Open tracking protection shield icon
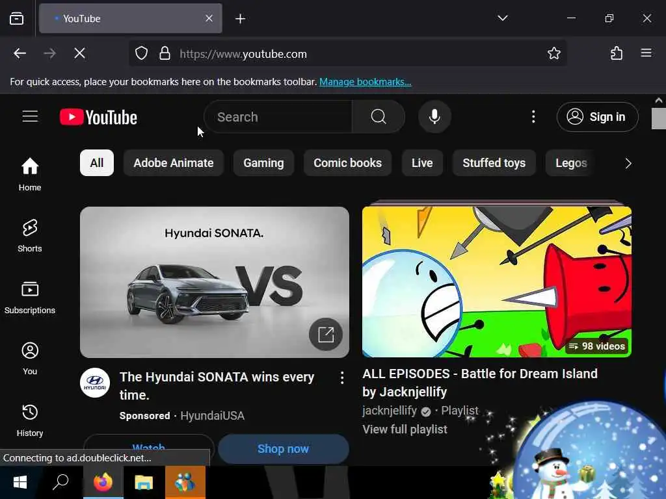Screen dimensions: 666x499 tap(141, 53)
